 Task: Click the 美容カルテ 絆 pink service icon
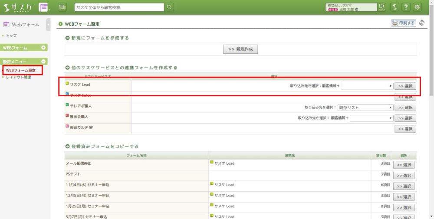click(x=67, y=126)
